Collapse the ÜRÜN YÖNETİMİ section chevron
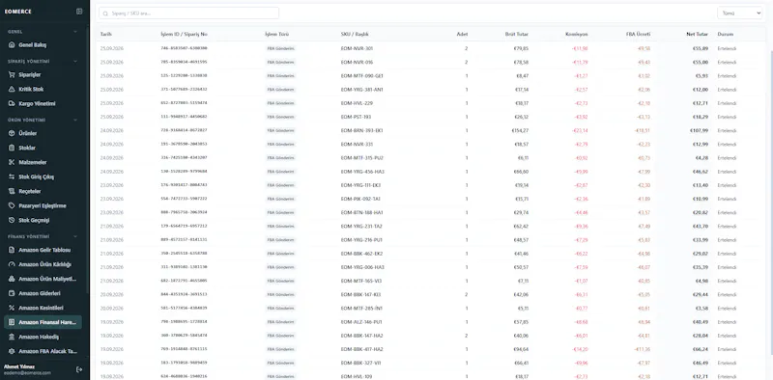Viewport: 773px width, 380px height. tap(75, 121)
